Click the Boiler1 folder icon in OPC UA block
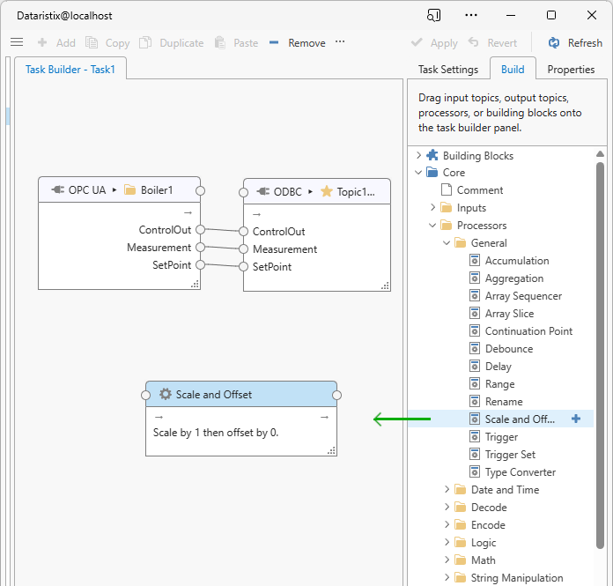This screenshot has height=586, width=613. pos(129,189)
